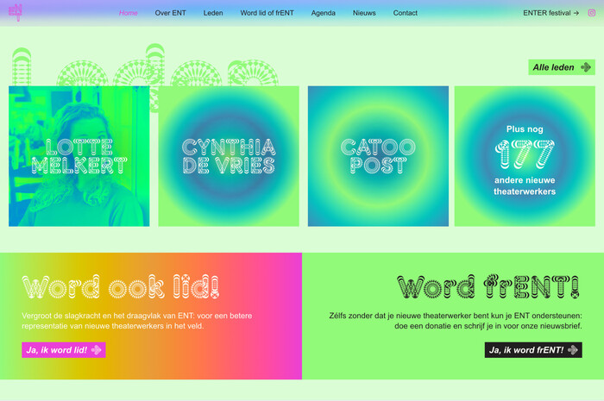Click the black Ja, ik word frENT! button
This screenshot has height=401, width=604.
(x=533, y=350)
